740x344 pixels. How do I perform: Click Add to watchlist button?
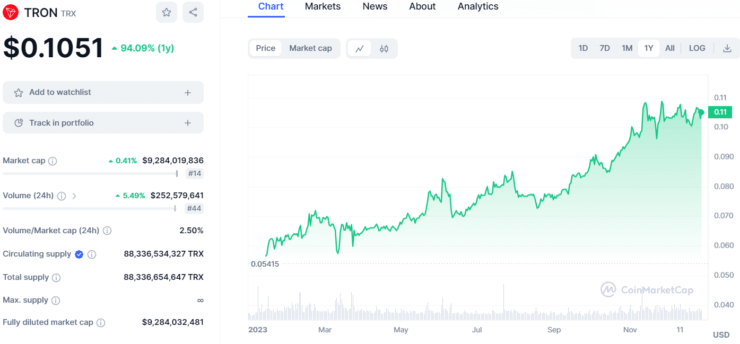pyautogui.click(x=103, y=93)
